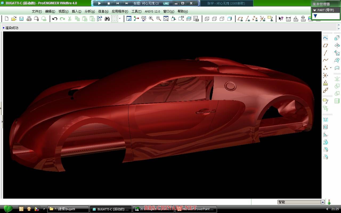
Task: Switch to Wireframe display
Action: 207,19
